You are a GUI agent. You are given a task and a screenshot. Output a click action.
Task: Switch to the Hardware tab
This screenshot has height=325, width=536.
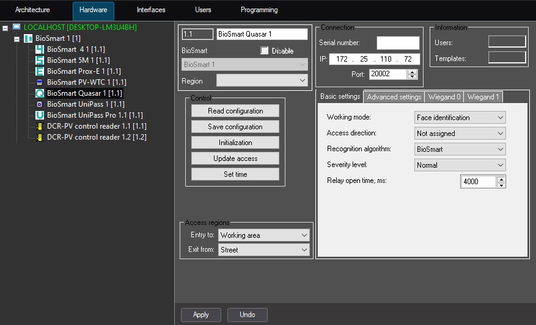(94, 10)
